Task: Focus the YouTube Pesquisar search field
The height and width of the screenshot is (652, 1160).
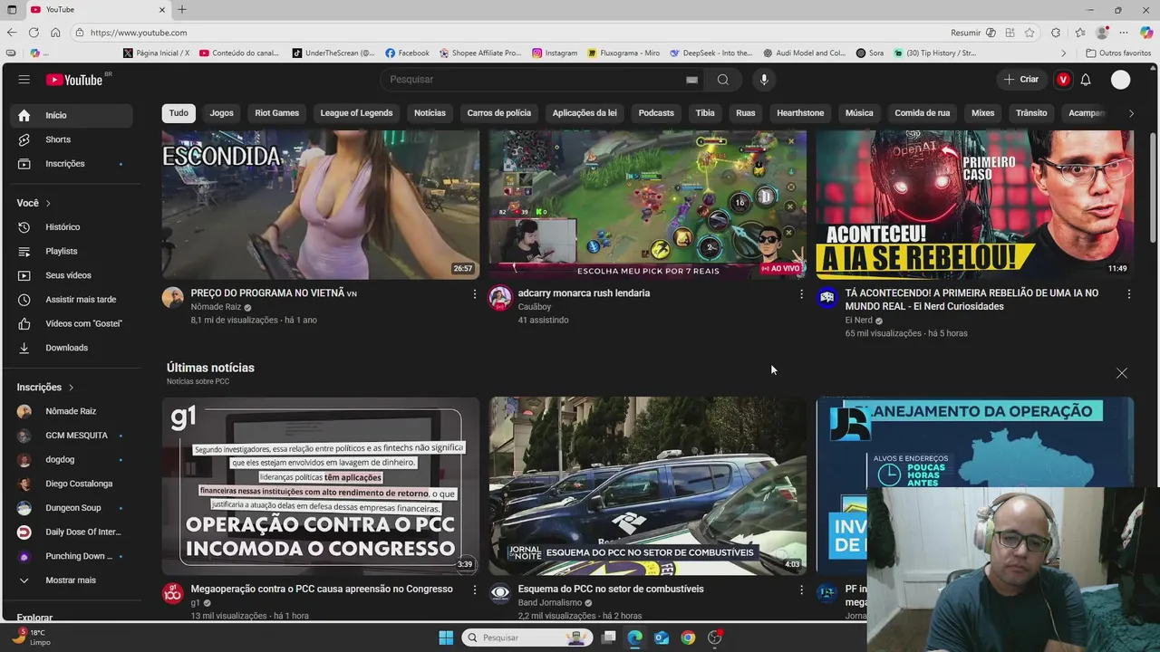Action: [x=535, y=80]
